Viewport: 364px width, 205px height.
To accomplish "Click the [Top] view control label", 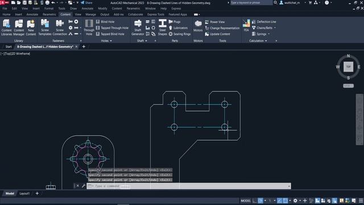I will point(7,54).
